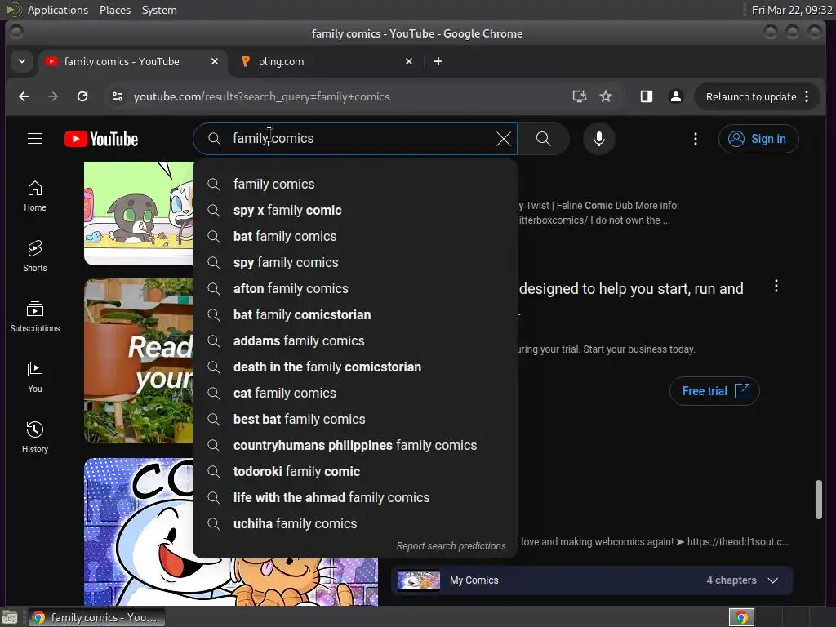This screenshot has width=836, height=627.
Task: Open the Chrome three-dot menu
Action: [807, 96]
